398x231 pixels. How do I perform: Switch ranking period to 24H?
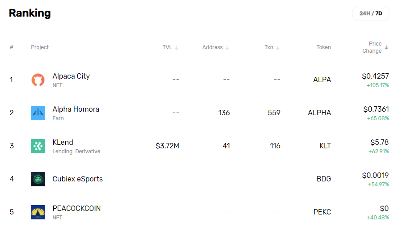click(364, 13)
